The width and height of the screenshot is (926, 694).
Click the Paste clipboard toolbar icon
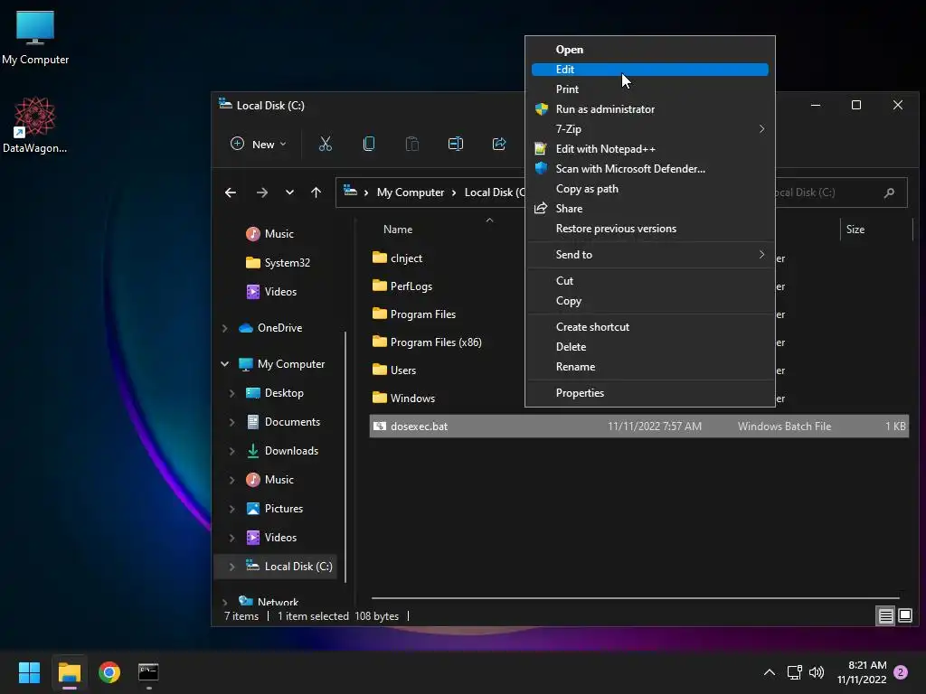(412, 144)
